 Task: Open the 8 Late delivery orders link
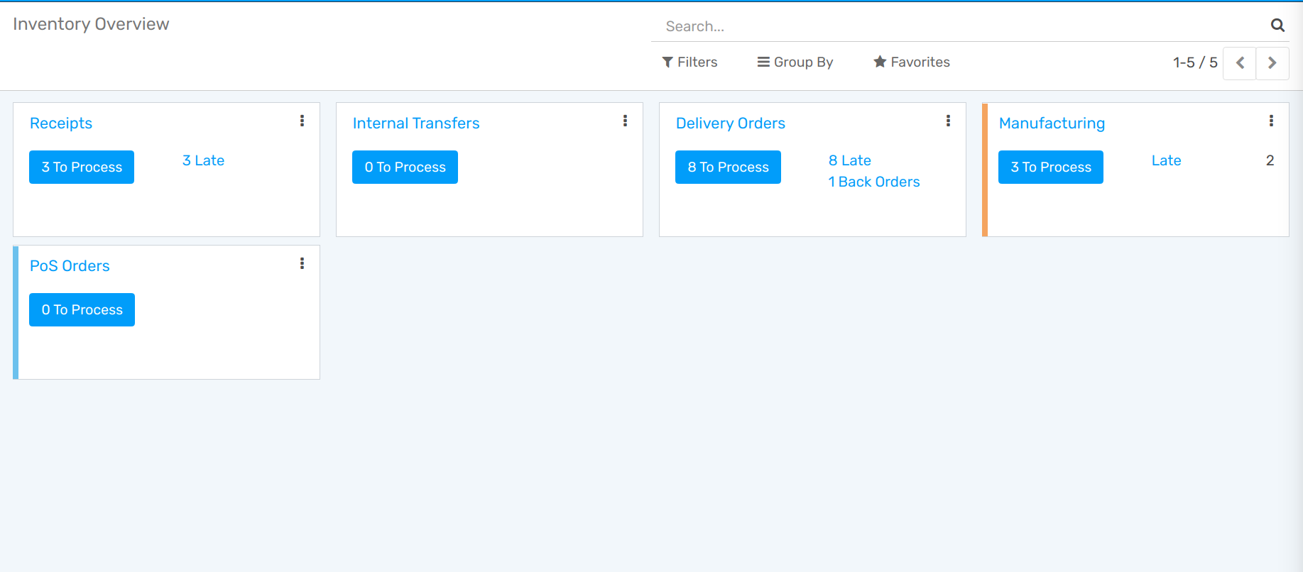click(x=849, y=160)
